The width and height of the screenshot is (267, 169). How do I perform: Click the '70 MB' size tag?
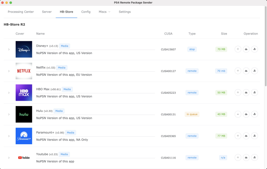(x=221, y=49)
